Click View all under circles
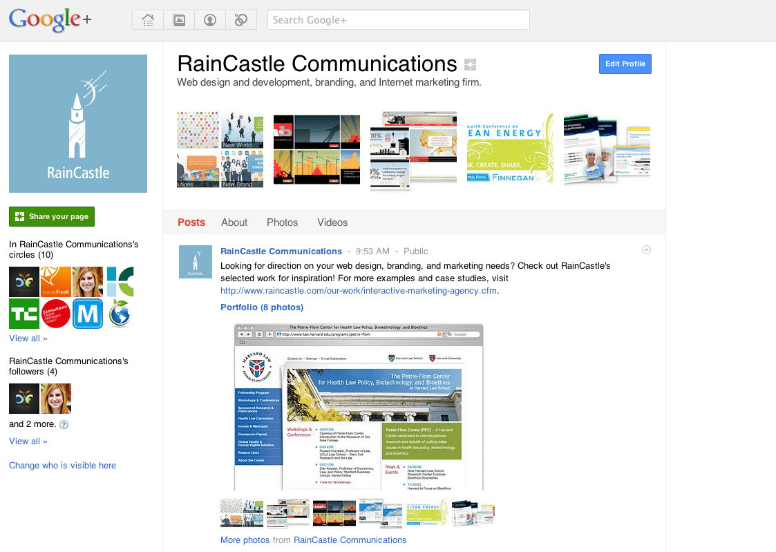This screenshot has height=552, width=776. coord(28,339)
